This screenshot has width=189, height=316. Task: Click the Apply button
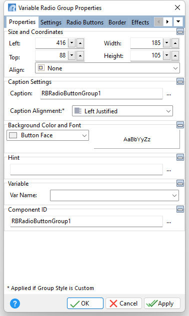[162, 304]
